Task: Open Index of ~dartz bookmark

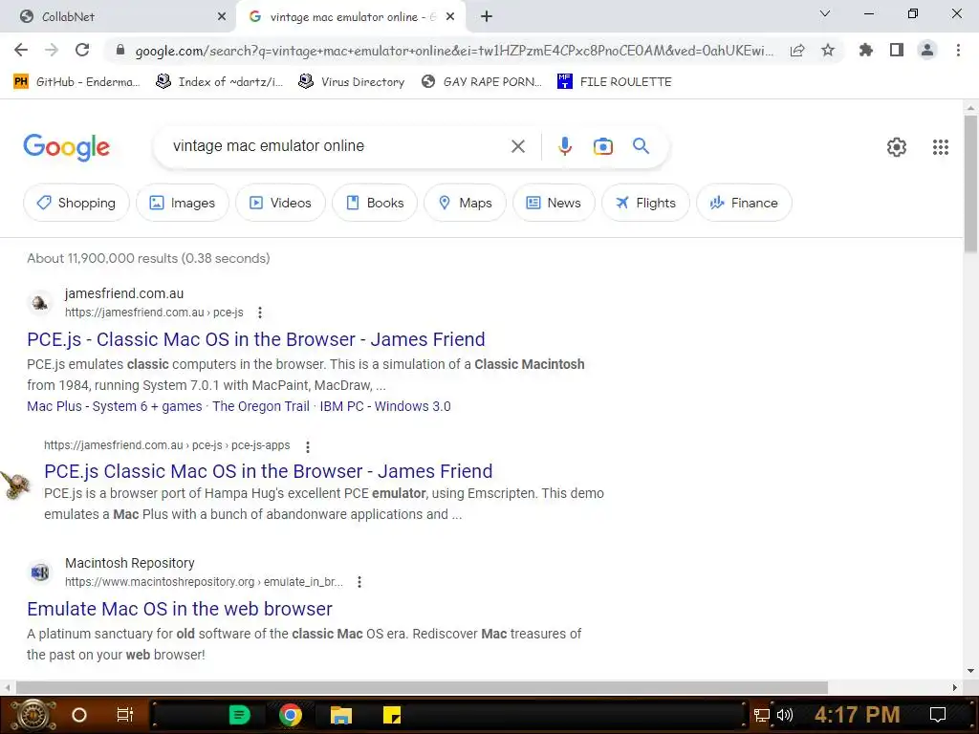Action: coord(219,82)
